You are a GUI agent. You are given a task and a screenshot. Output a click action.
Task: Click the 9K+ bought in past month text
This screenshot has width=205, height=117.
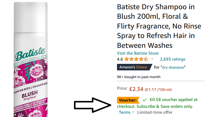point(139,77)
